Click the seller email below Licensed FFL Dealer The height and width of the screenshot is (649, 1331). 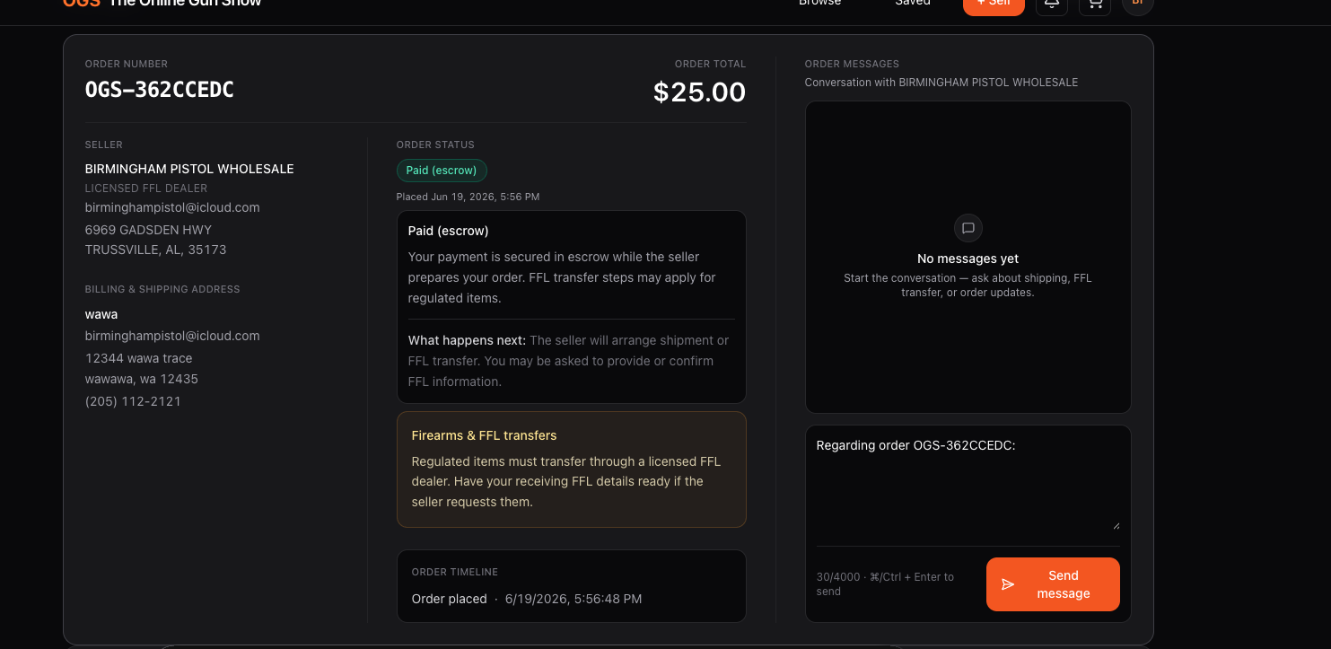point(172,207)
